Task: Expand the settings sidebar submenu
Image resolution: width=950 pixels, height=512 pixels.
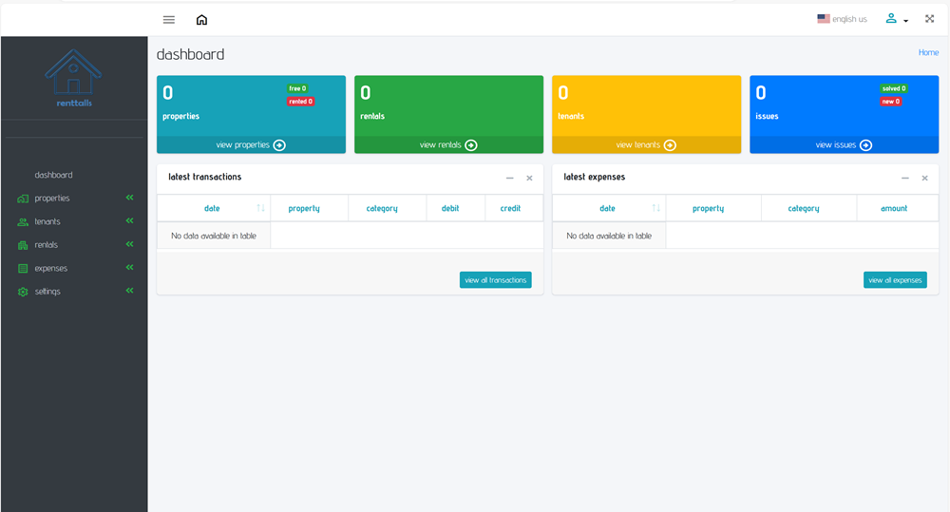Action: coord(129,292)
